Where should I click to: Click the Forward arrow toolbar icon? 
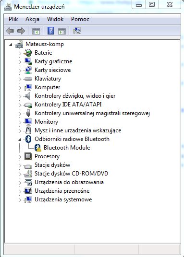(21, 31)
